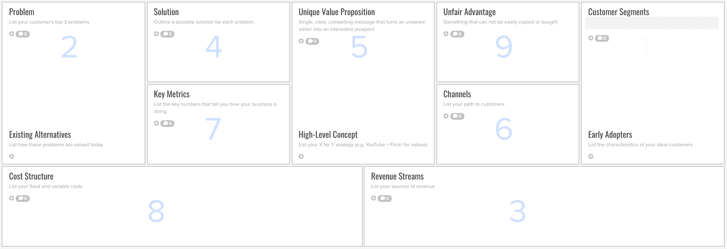Add an item to the Solution box
727x249 pixels.
(156, 34)
